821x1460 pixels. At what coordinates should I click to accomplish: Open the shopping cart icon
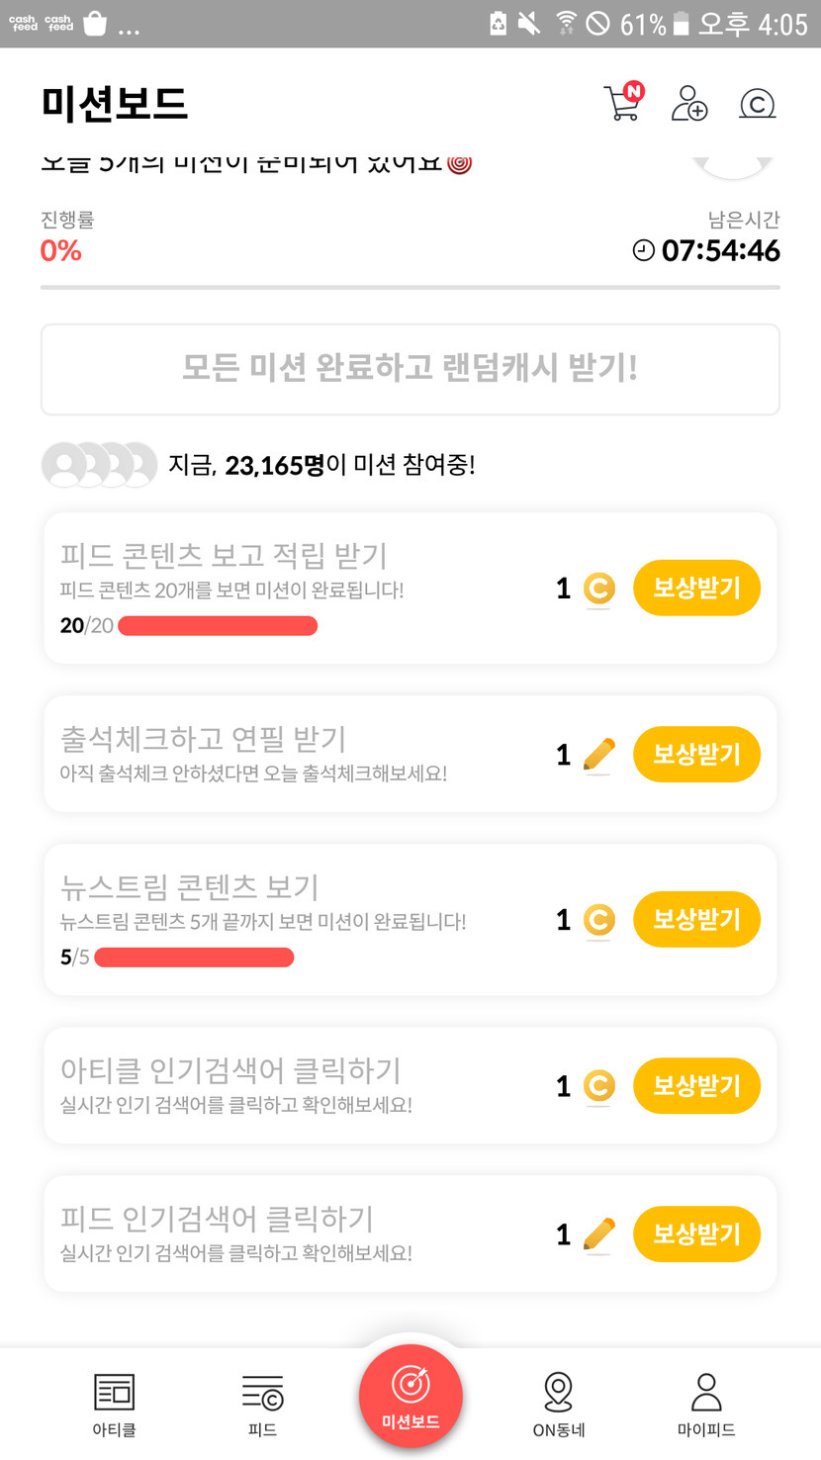[622, 103]
